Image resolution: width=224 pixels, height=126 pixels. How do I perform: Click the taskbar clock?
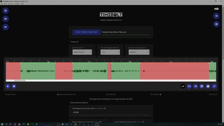click(220, 124)
